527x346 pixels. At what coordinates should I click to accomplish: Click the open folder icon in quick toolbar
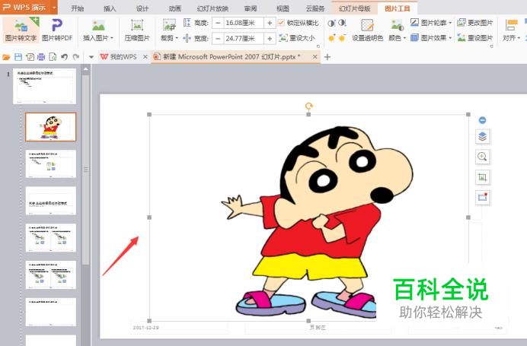[6, 57]
